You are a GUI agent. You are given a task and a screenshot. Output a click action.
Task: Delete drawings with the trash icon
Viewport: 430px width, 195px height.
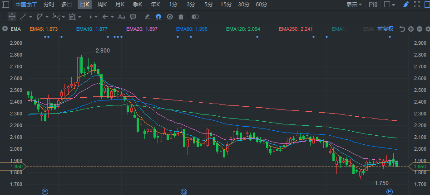181,17
